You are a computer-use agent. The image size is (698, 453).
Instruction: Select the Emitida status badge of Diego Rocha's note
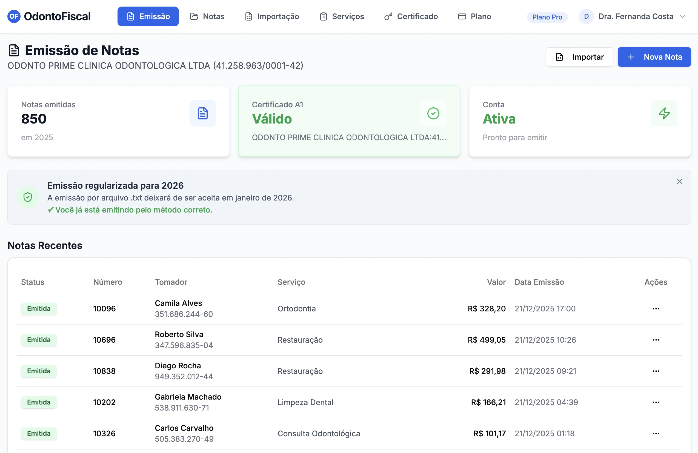pyautogui.click(x=39, y=371)
